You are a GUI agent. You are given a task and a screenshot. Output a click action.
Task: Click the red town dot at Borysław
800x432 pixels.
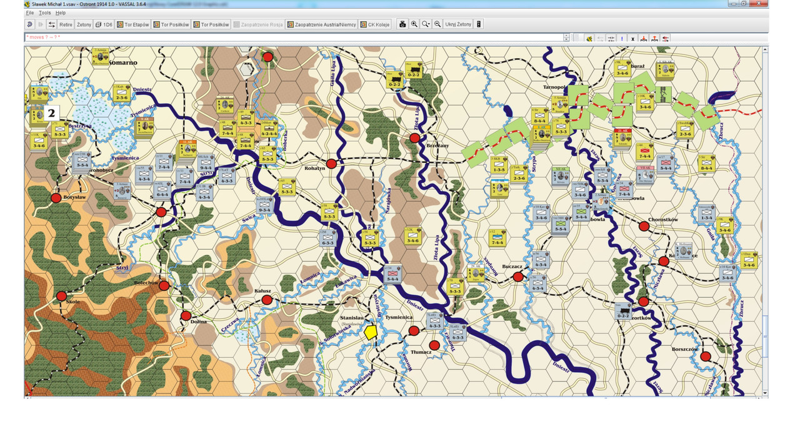(x=56, y=198)
